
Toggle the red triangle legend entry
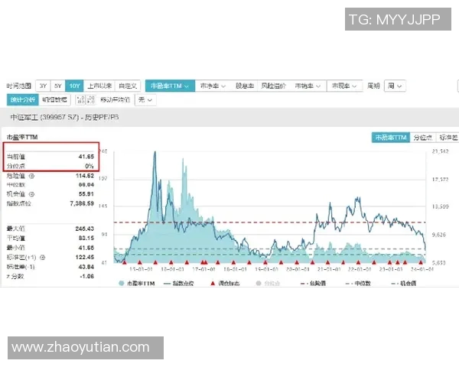[225, 284]
